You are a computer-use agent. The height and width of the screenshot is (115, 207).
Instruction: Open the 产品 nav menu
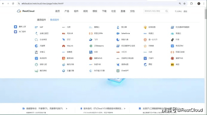pos(67,11)
